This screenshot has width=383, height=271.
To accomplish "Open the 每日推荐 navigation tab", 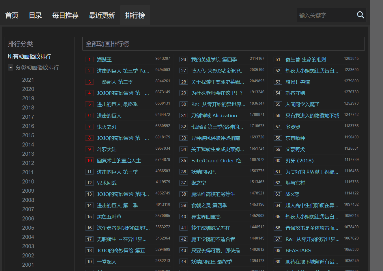I will [x=66, y=15].
